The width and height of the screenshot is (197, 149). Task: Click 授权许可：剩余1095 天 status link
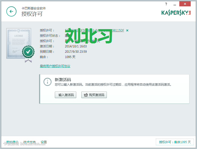point(175,142)
